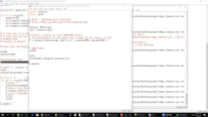Open Edit menu in temp_sinewave window
This screenshot has width=208, height=117.
click(x=35, y=9)
